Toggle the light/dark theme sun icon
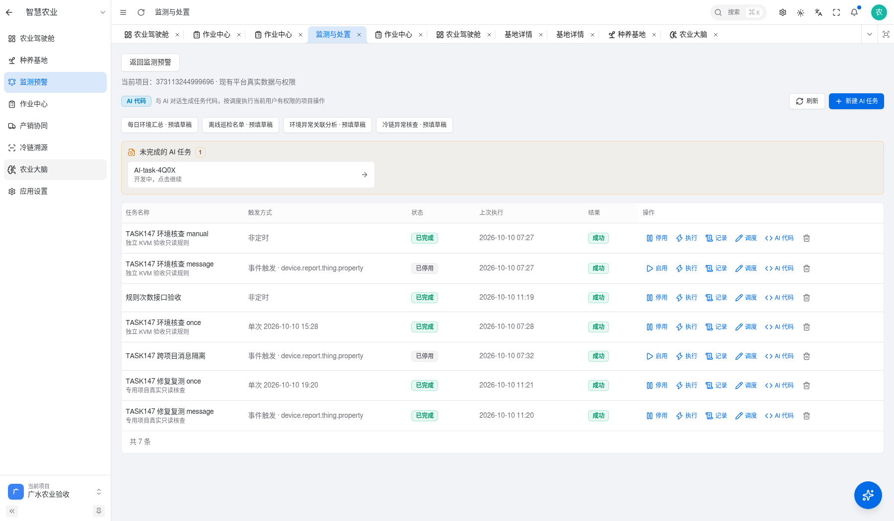 (801, 12)
